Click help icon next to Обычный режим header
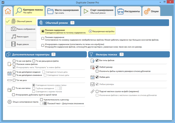Viewport: 175px width, 123px height. (x=72, y=23)
